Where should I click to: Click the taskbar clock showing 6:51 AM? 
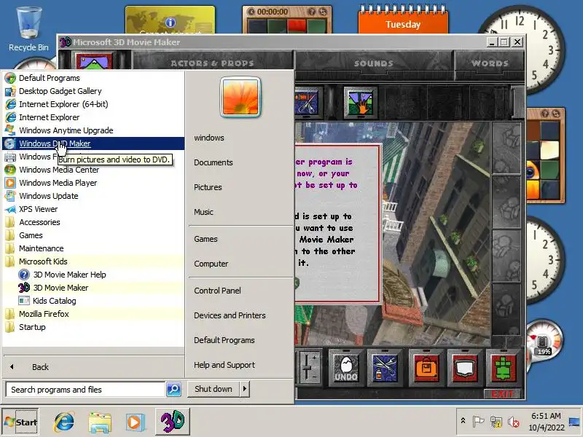[546, 422]
